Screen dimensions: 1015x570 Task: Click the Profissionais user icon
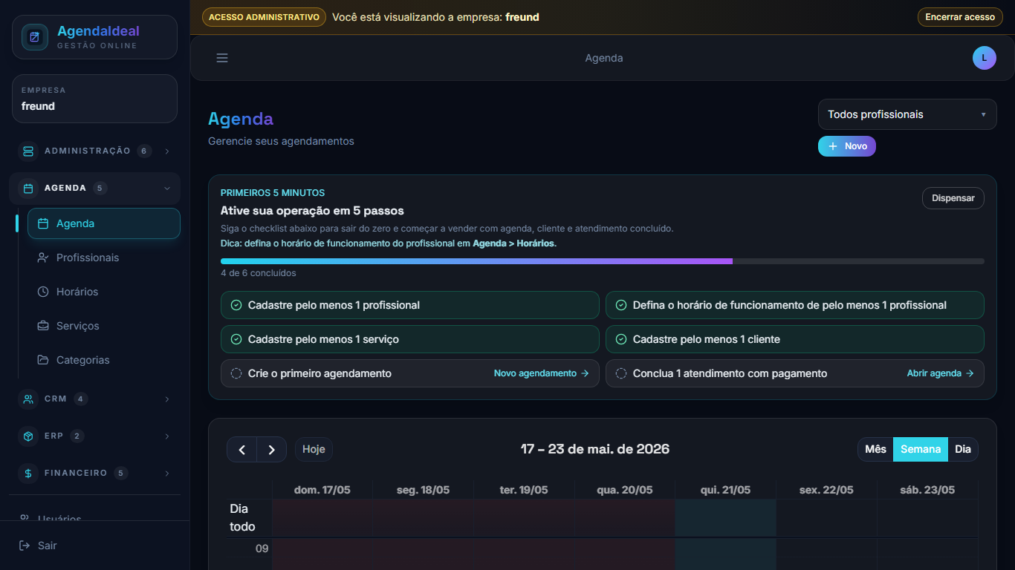pos(43,258)
